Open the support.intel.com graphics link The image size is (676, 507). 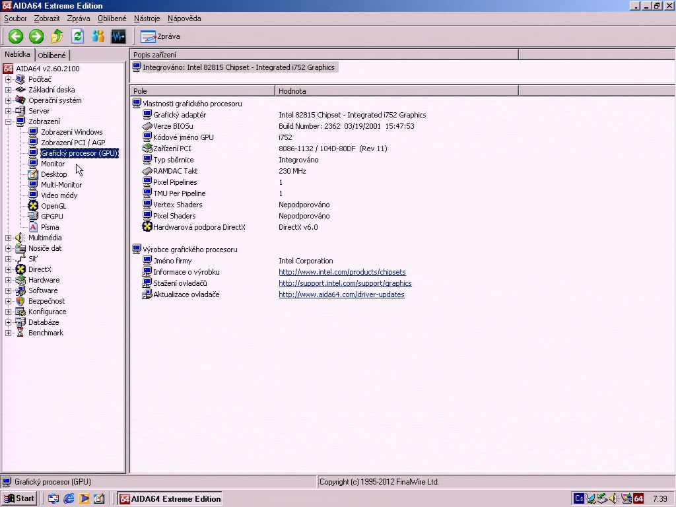click(x=345, y=283)
